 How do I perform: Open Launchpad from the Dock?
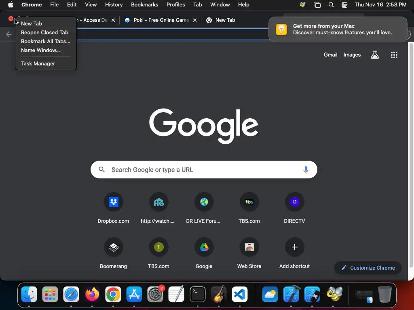pos(50,294)
